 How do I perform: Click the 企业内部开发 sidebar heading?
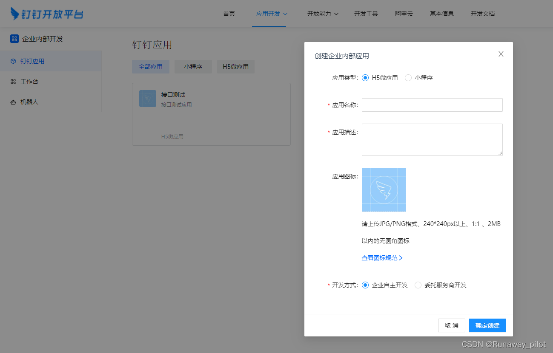pyautogui.click(x=43, y=39)
